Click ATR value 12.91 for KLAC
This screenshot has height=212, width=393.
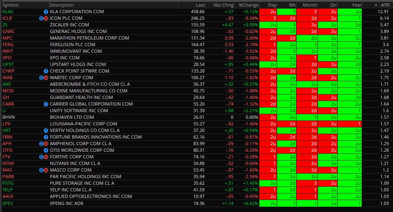[x=383, y=12]
